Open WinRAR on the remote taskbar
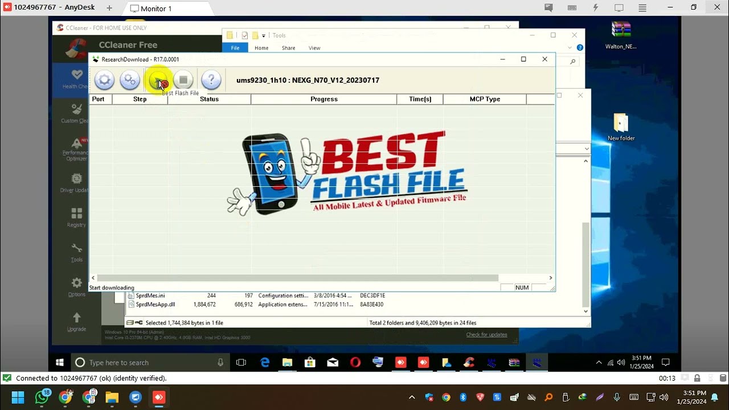 pos(514,362)
